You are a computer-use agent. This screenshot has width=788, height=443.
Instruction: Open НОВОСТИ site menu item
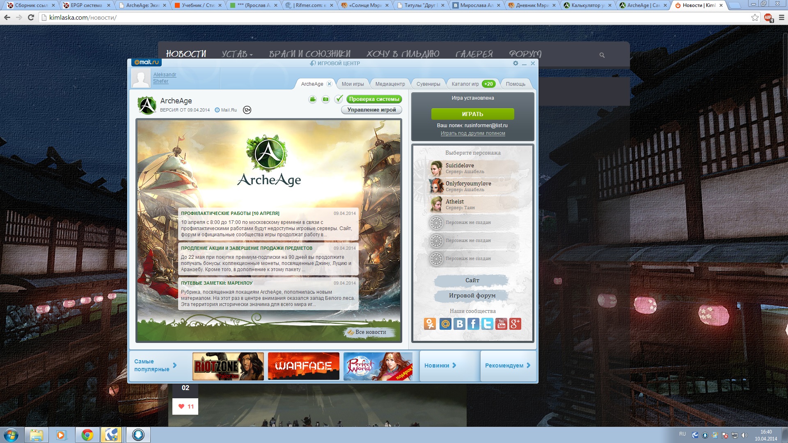click(186, 54)
